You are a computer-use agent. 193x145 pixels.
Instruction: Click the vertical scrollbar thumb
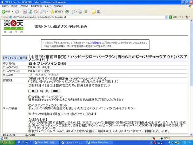point(191,54)
